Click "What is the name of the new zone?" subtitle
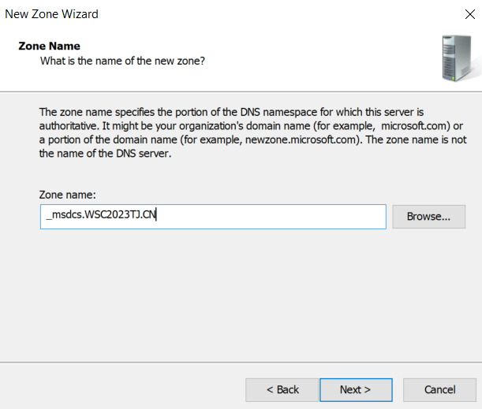 (122, 61)
